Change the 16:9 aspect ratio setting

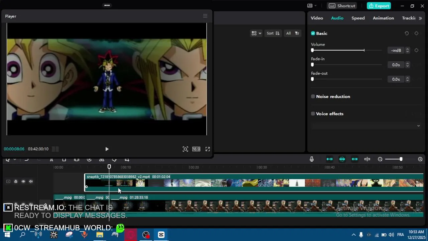tap(196, 149)
